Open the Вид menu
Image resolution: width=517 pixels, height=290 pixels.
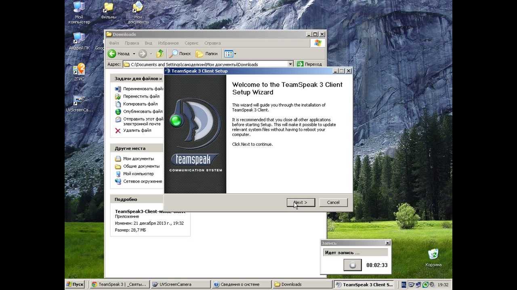coord(148,43)
